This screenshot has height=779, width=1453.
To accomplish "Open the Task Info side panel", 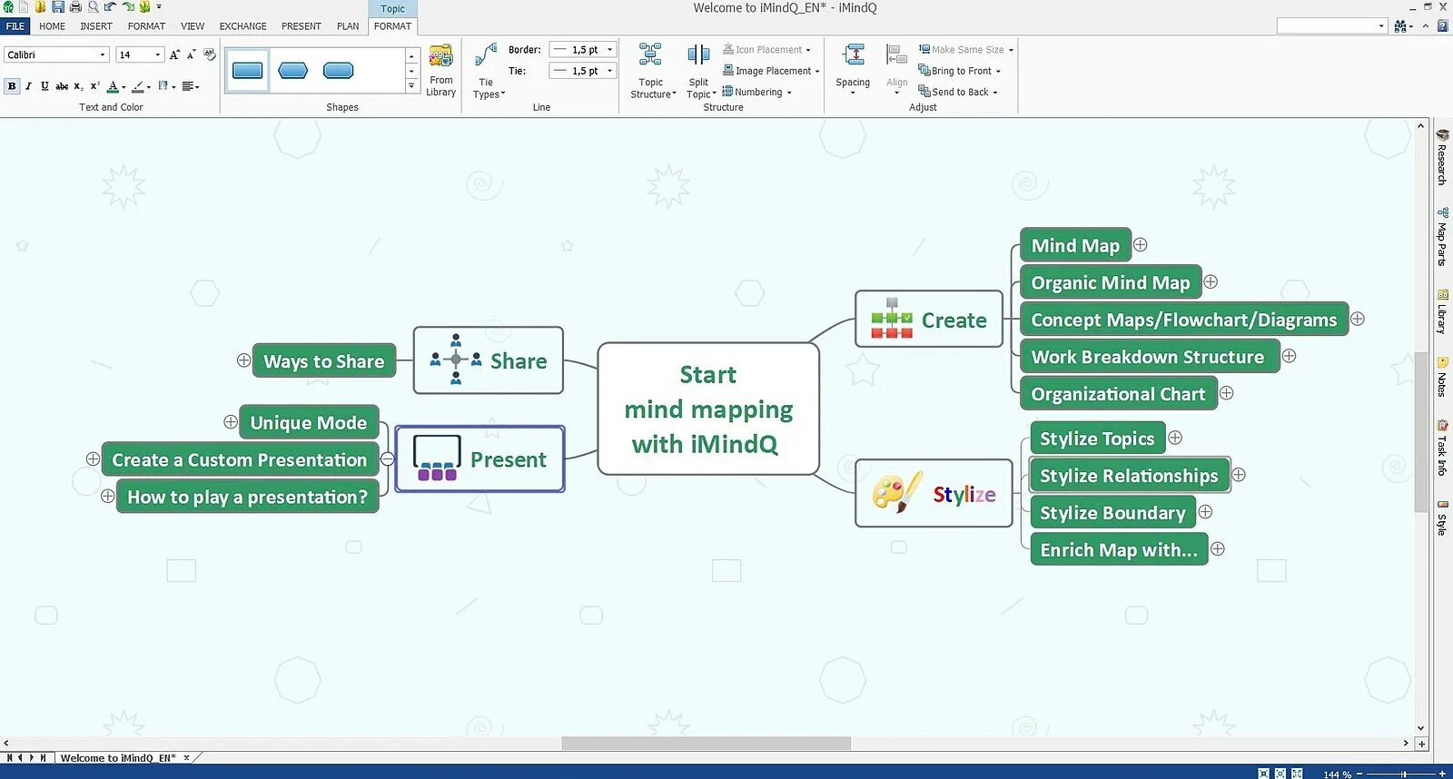I will [1441, 449].
